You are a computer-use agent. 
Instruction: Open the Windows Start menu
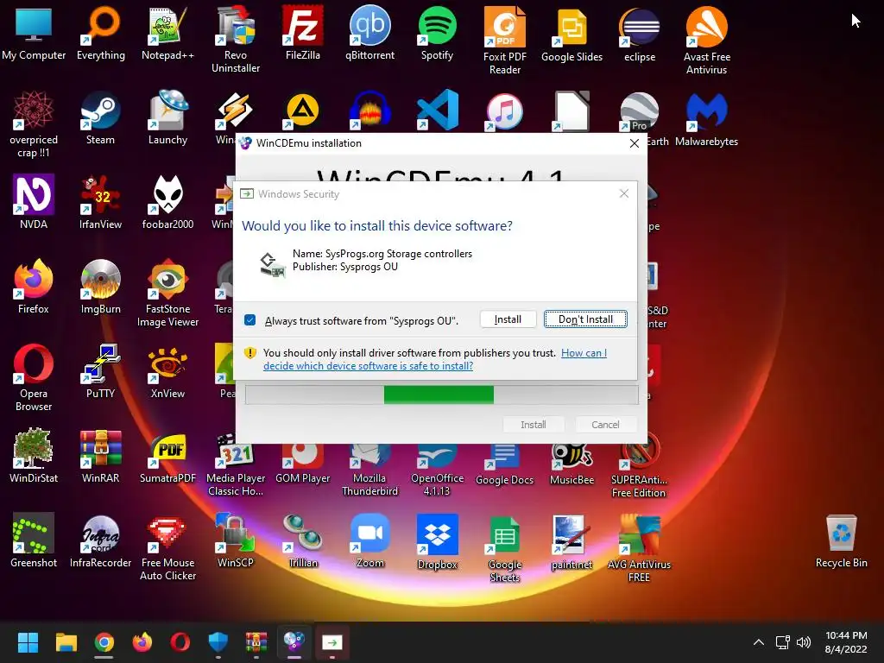coord(28,642)
